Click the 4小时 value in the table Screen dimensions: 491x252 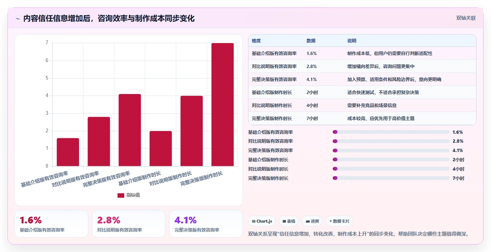(313, 106)
